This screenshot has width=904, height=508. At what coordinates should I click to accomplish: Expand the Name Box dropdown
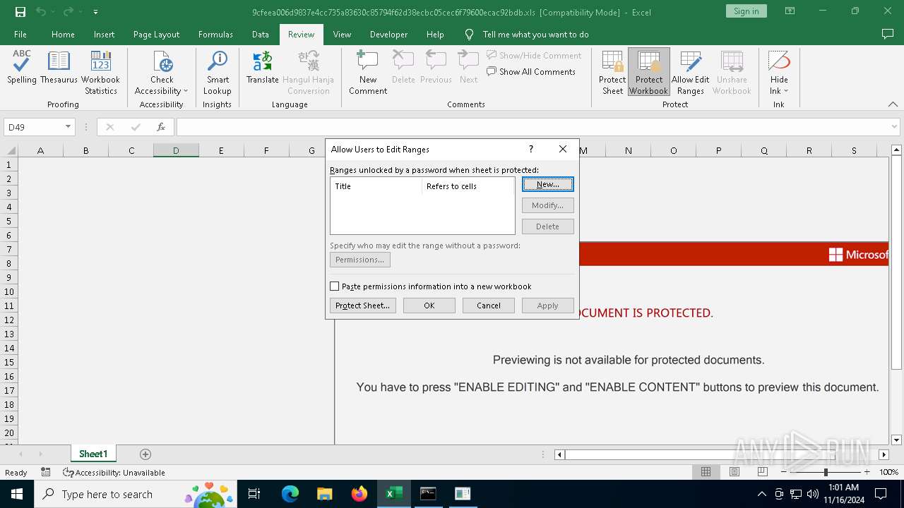(68, 127)
